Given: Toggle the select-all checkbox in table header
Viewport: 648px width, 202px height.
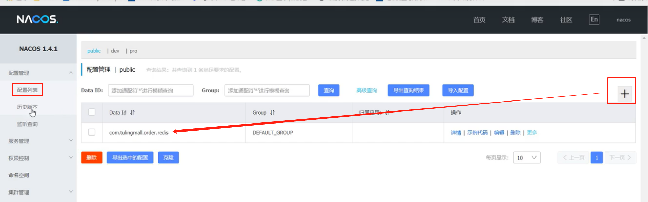Looking at the screenshot, I should tap(92, 112).
